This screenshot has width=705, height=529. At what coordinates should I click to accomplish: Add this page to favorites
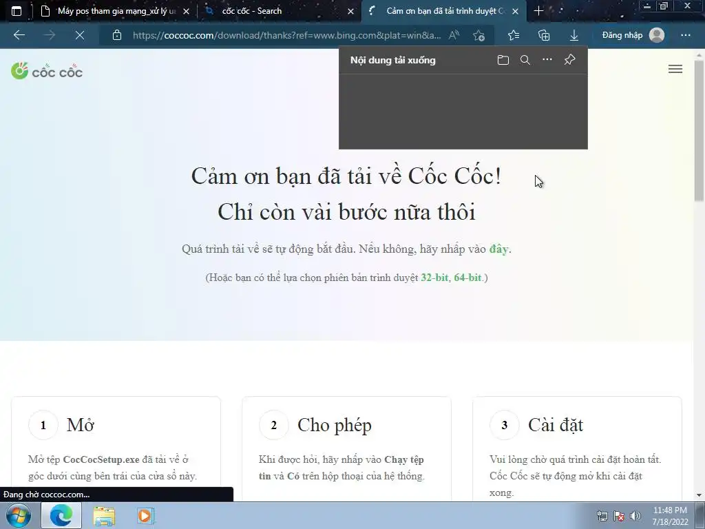pos(479,35)
